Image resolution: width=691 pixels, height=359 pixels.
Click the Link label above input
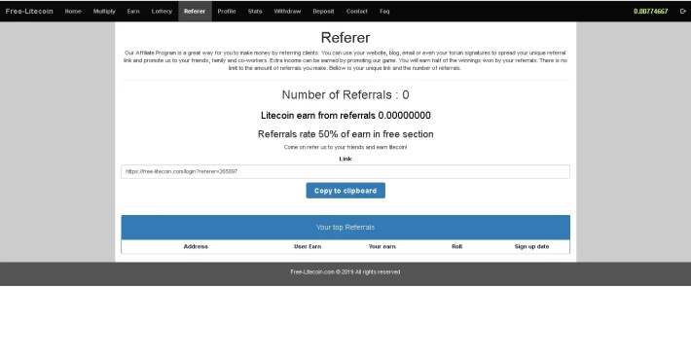(345, 159)
